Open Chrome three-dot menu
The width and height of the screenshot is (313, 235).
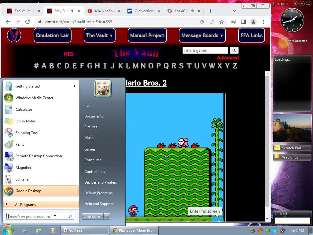(263, 22)
